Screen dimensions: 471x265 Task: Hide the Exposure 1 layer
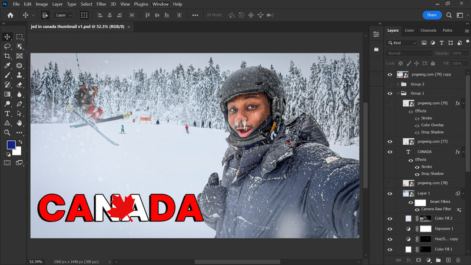390,228
